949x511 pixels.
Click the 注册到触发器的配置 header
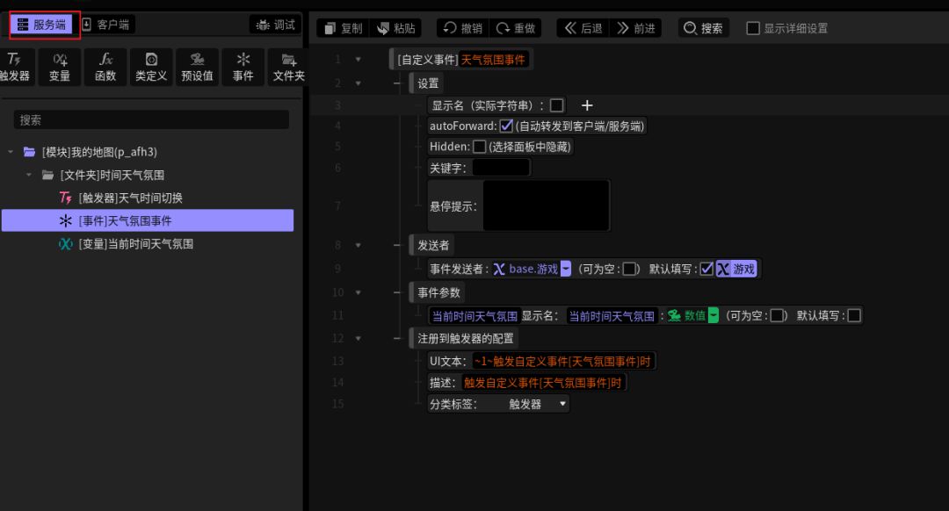tap(466, 338)
